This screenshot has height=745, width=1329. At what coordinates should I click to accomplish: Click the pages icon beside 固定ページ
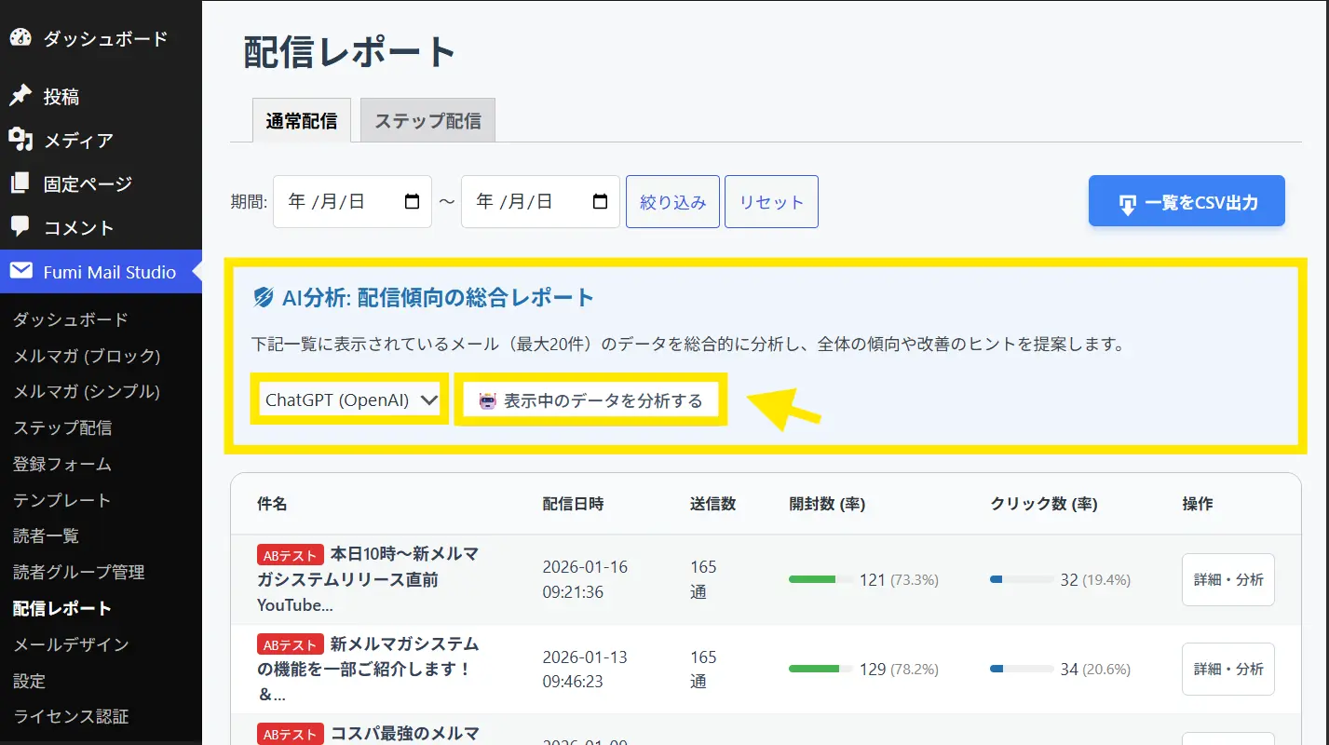coord(20,183)
